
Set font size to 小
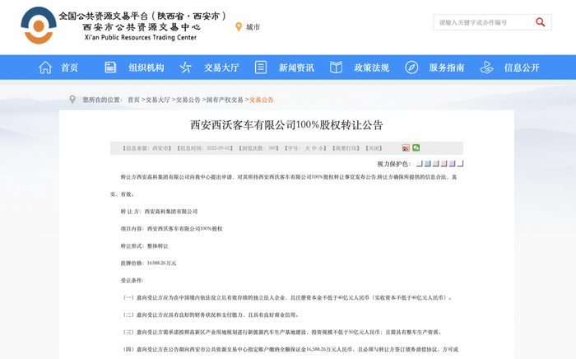[321, 148]
